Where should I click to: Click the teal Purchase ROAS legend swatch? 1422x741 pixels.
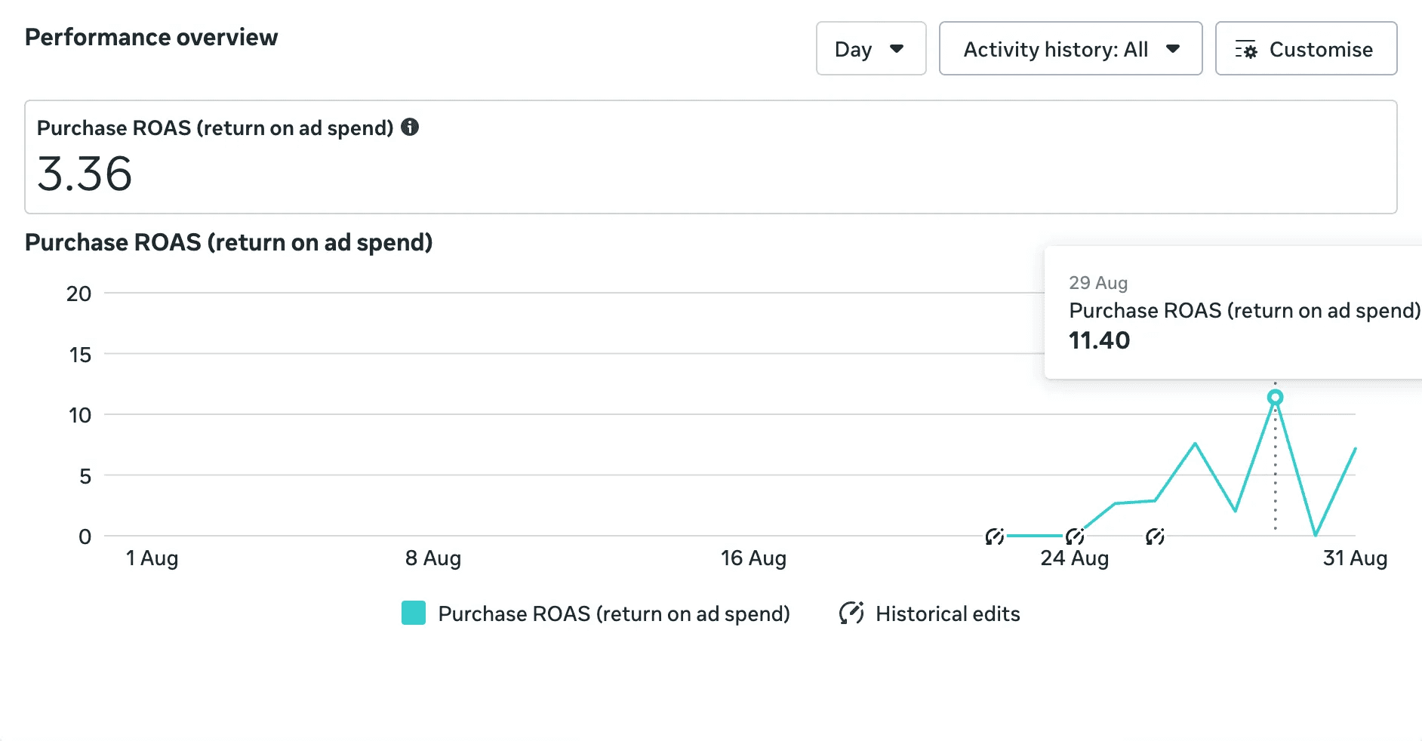414,613
